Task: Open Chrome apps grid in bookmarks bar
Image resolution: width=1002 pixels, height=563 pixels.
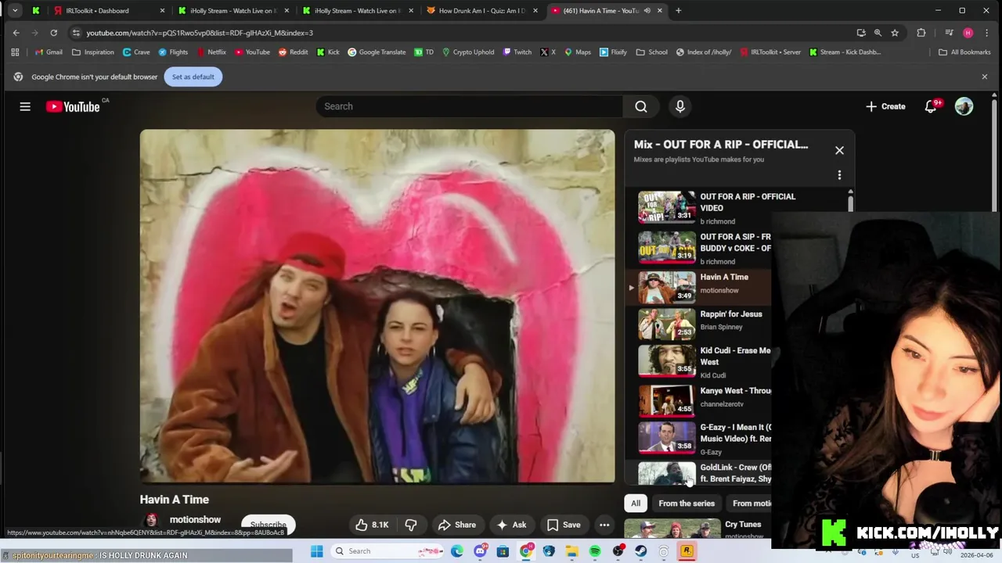Action: click(15, 52)
